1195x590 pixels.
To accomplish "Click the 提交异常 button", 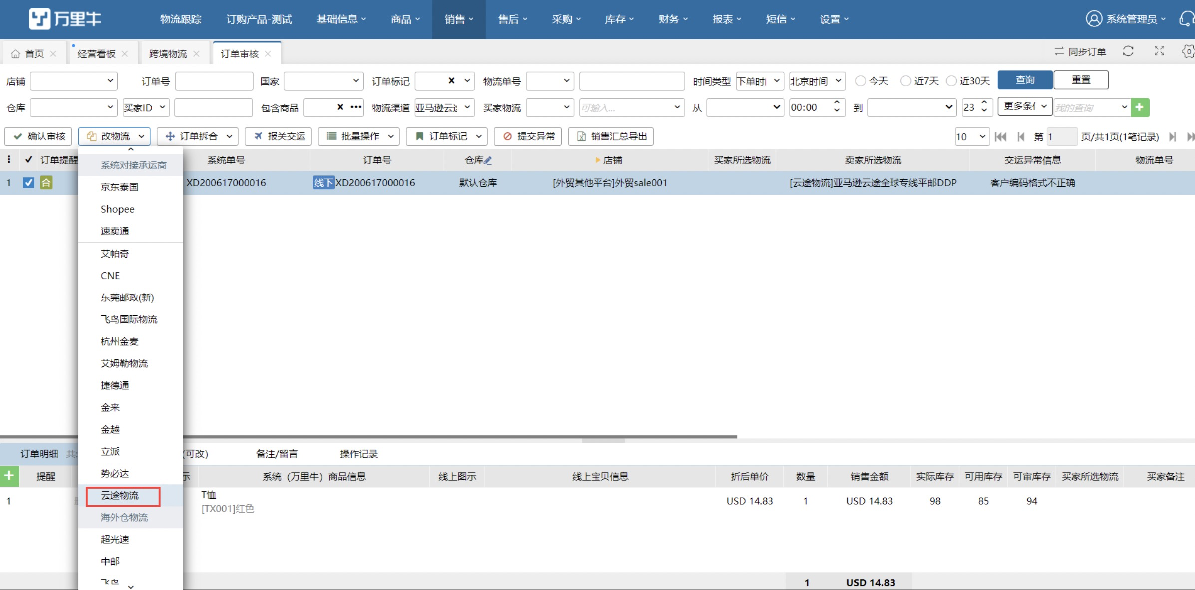I will click(528, 136).
